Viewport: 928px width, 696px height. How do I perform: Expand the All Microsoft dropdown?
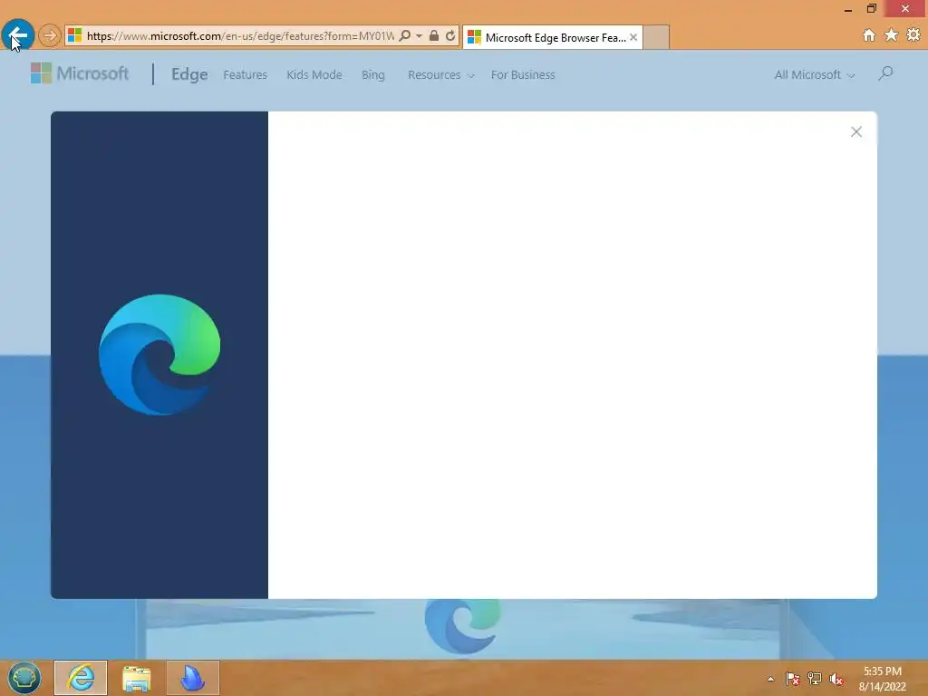[815, 74]
